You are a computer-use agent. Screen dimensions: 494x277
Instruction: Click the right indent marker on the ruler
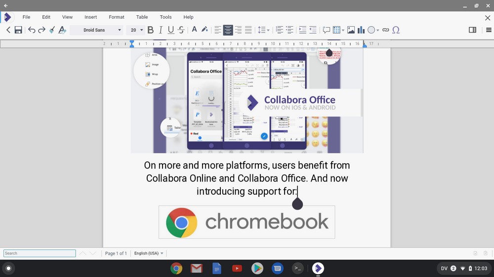(x=365, y=45)
